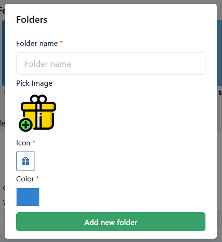
Task: Click the Pick Image label
Action: pos(34,83)
